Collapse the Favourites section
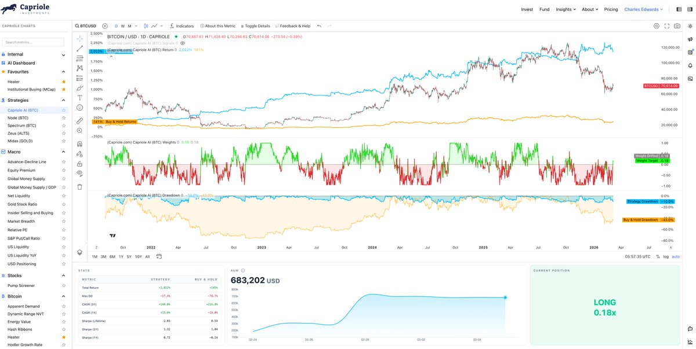Screen dimensions: 696x349 (64, 72)
